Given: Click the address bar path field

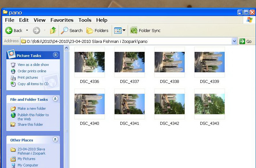Looking at the screenshot, I should coord(126,41).
